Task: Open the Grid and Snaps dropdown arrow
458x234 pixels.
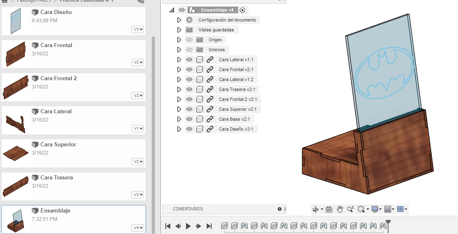Action: coord(393,209)
